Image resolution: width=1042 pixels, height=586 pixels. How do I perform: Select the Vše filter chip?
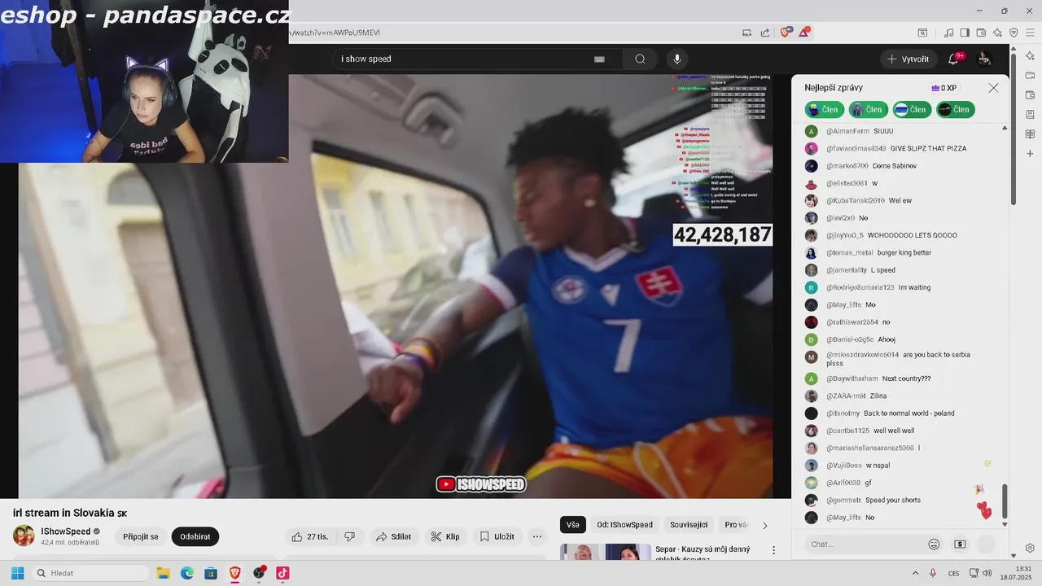[x=573, y=525]
